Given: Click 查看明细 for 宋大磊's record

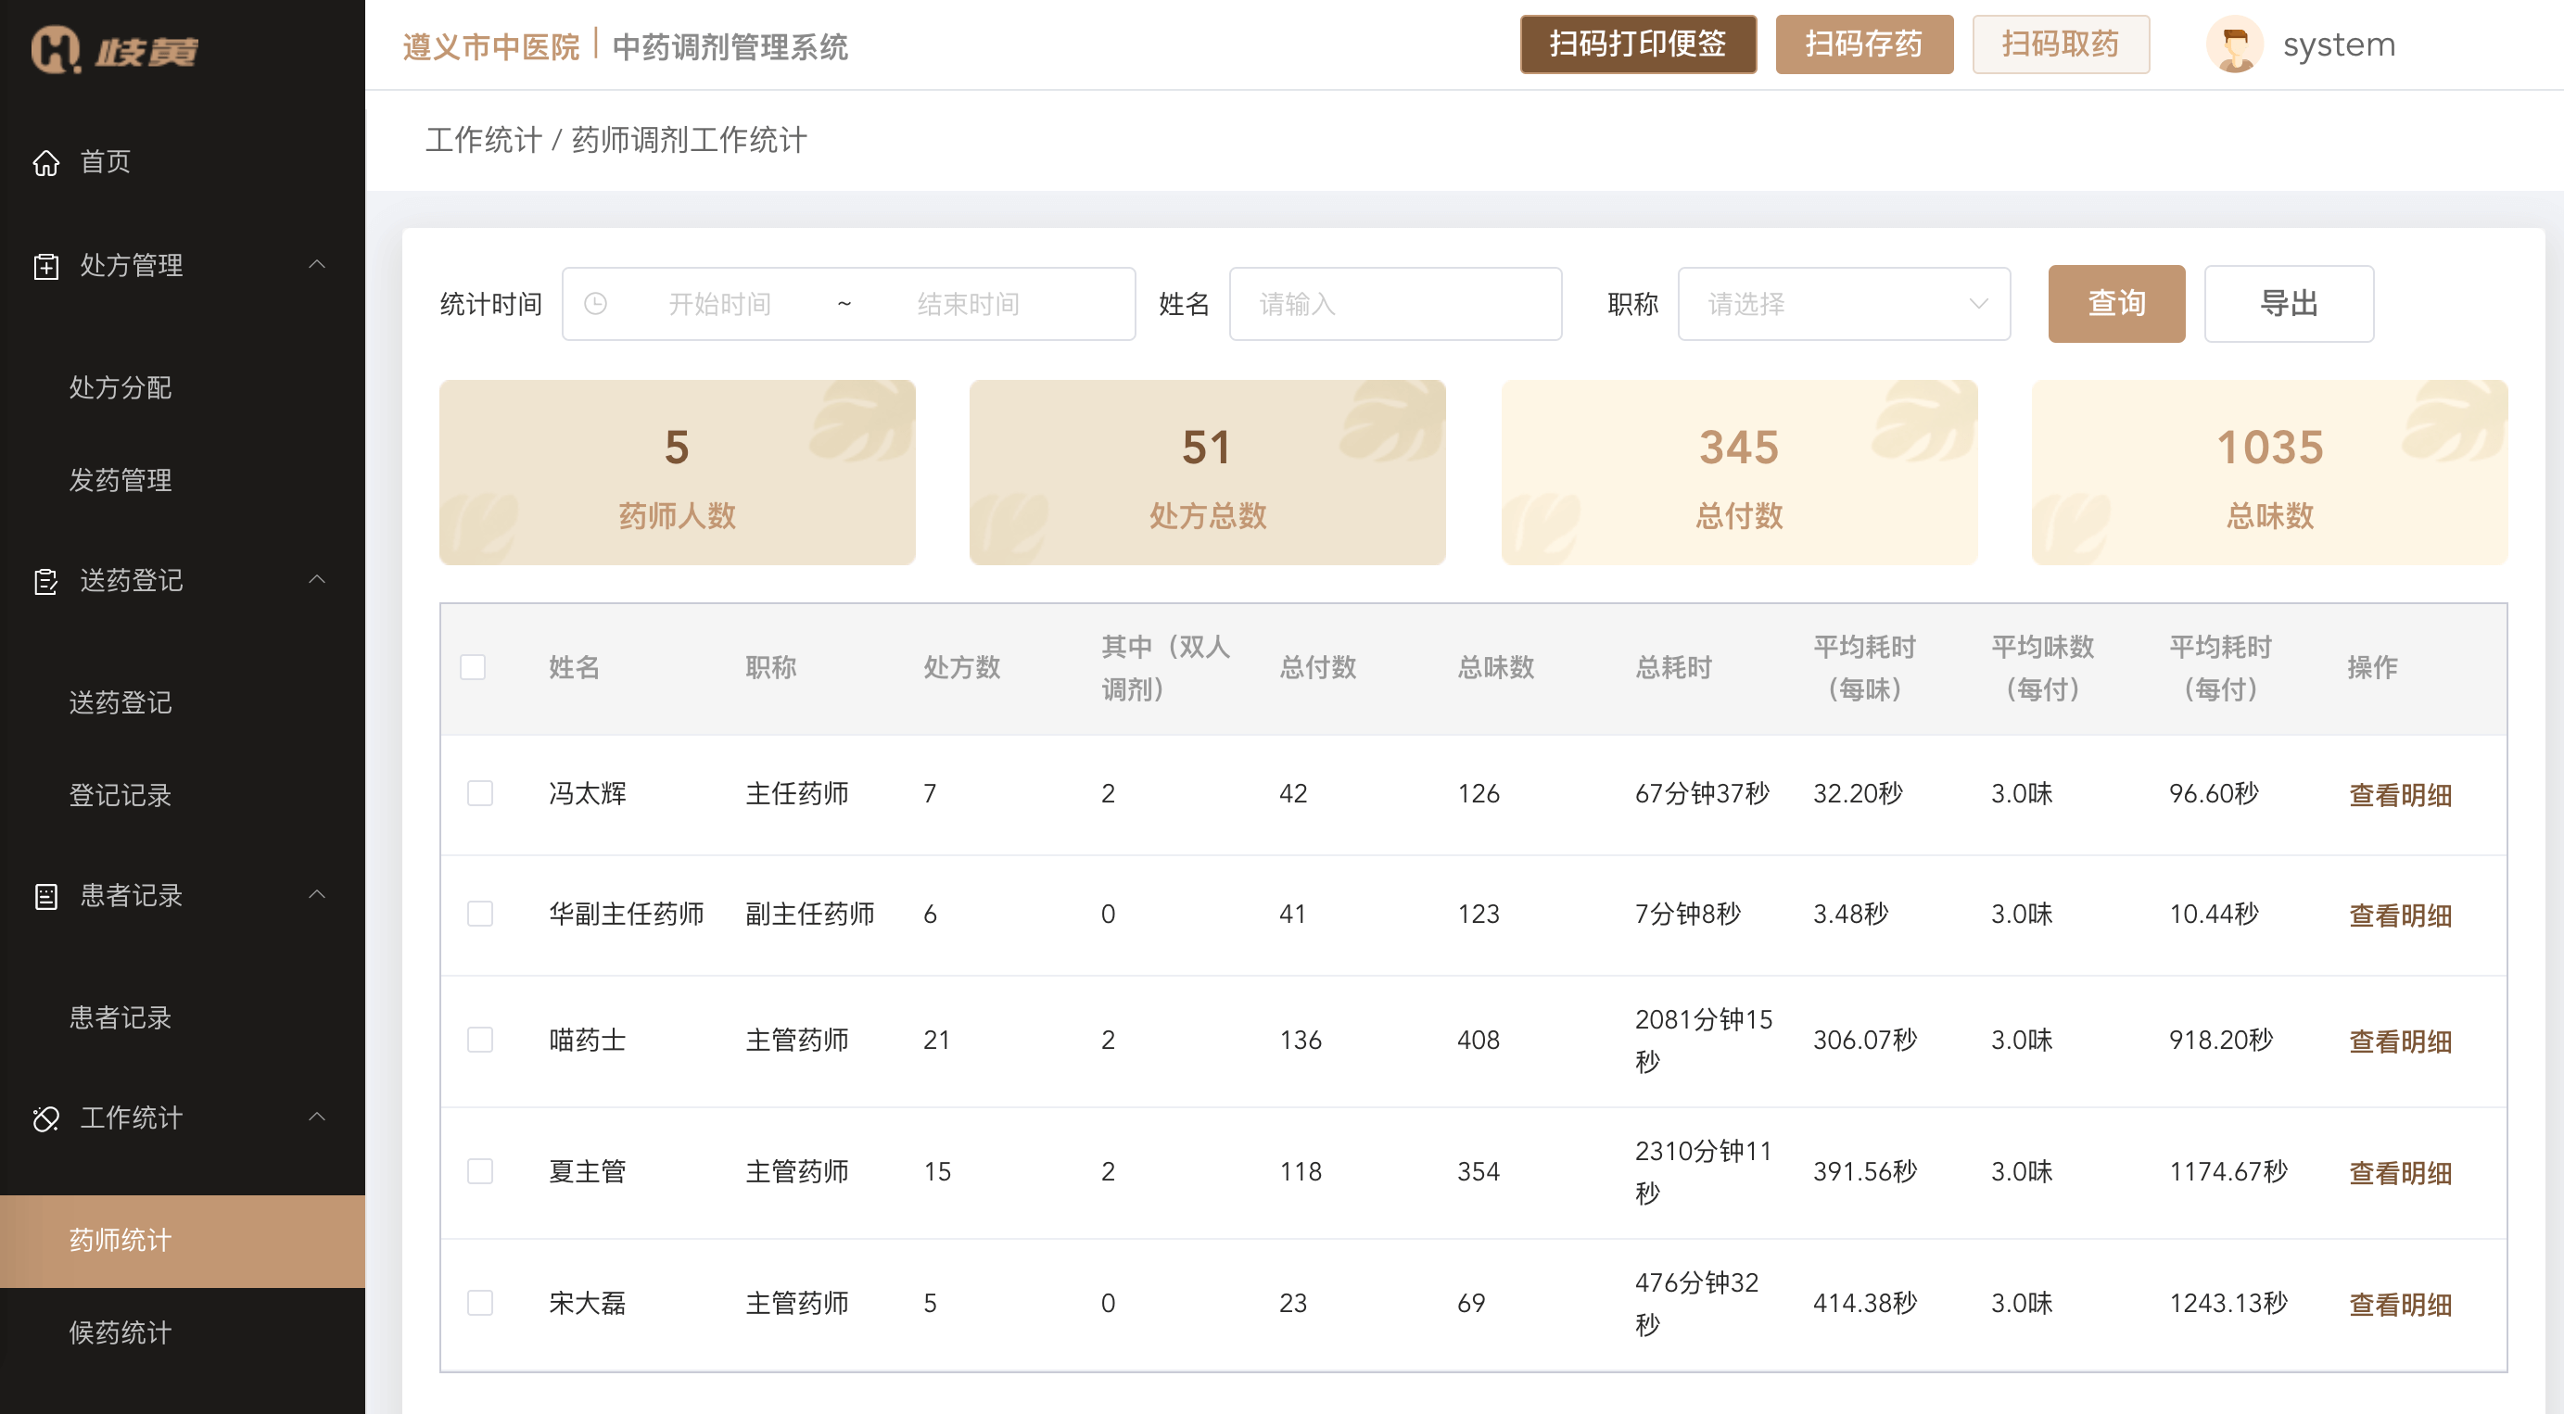Looking at the screenshot, I should coord(2400,1304).
